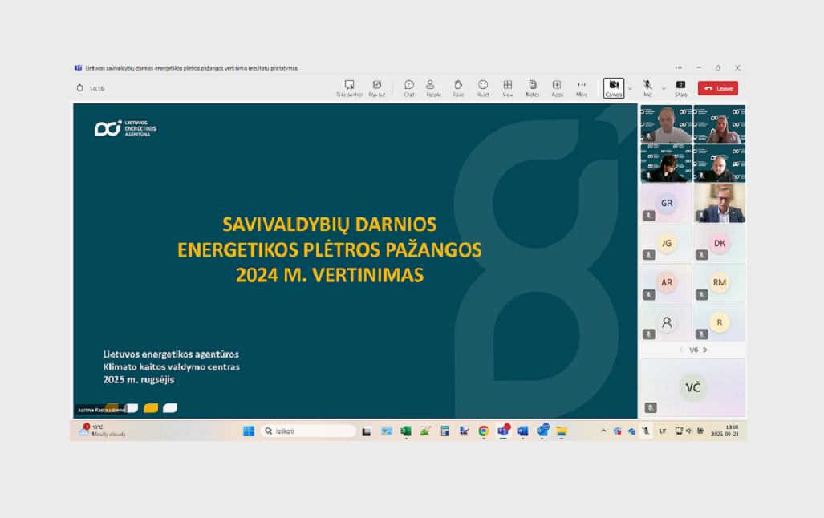The height and width of the screenshot is (518, 824).
Task: Select the JG participant tile
Action: tap(667, 243)
